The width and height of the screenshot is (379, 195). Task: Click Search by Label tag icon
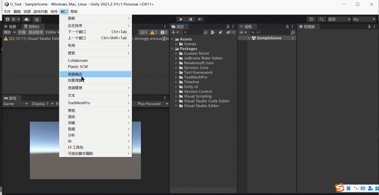[x=220, y=32]
